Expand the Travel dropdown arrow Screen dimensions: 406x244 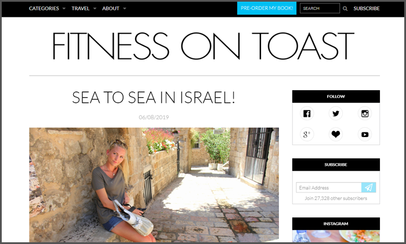(x=95, y=9)
